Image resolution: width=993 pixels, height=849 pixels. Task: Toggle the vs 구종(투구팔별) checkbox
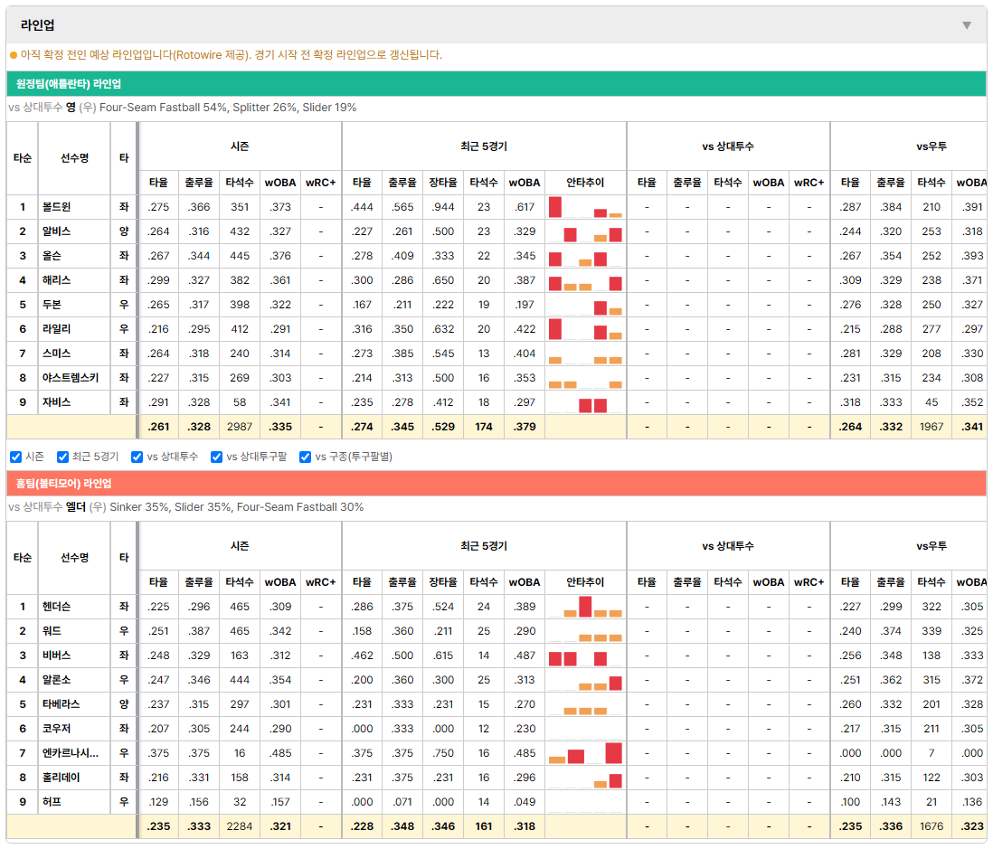(306, 458)
